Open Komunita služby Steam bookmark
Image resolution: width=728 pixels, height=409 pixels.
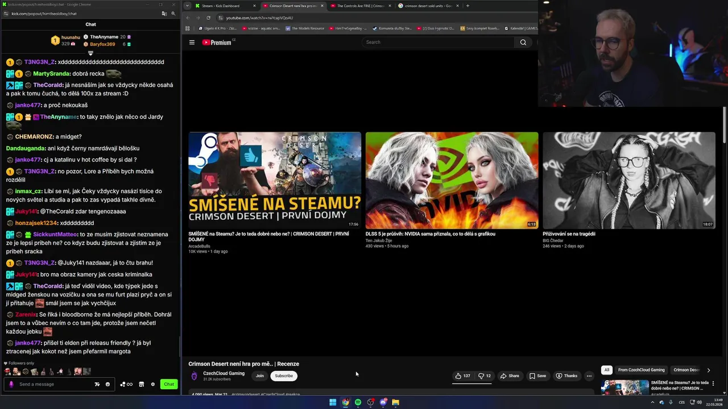[392, 28]
